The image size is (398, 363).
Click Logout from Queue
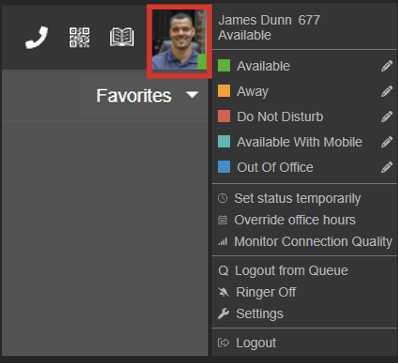[x=291, y=270]
